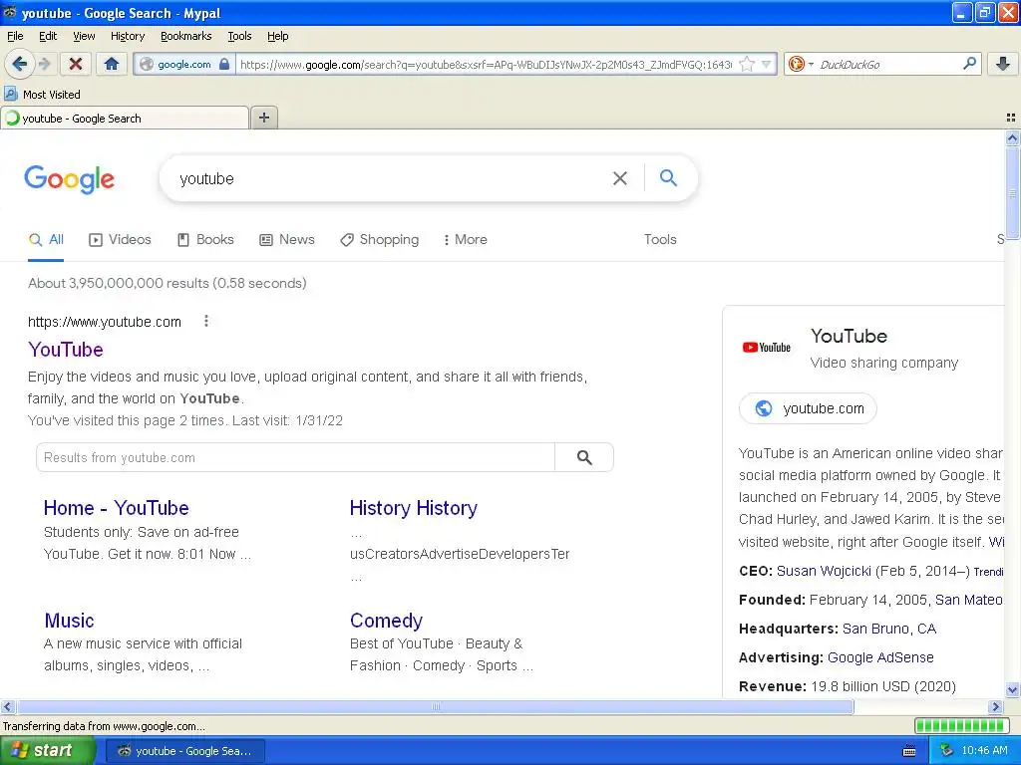Open a new tab with plus button
This screenshot has height=765, width=1021.
pos(263,118)
